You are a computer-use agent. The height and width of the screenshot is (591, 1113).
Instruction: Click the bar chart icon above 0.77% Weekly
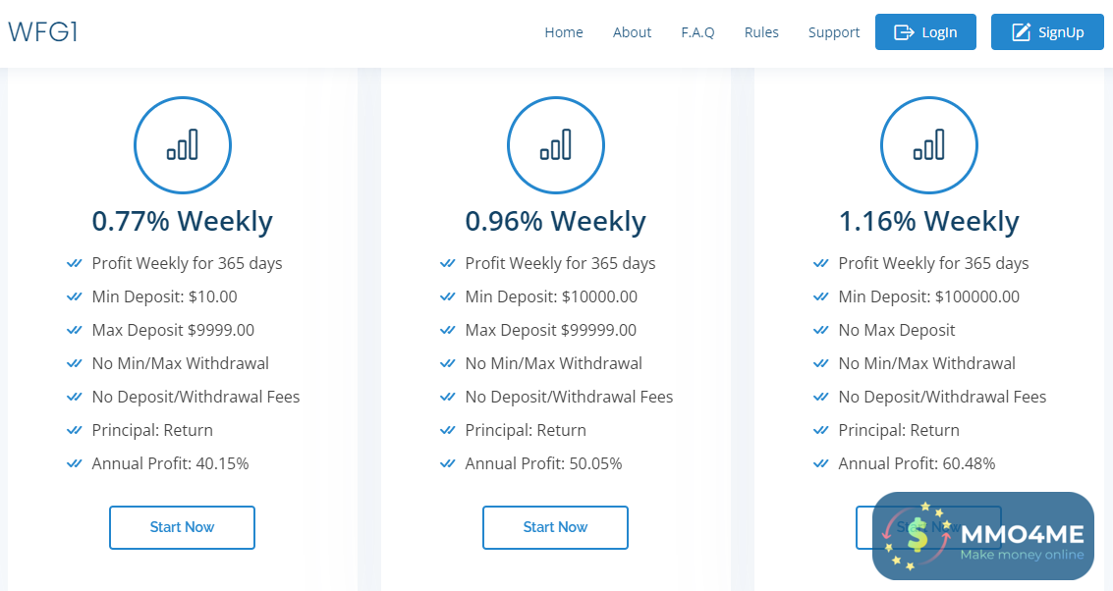click(x=183, y=144)
